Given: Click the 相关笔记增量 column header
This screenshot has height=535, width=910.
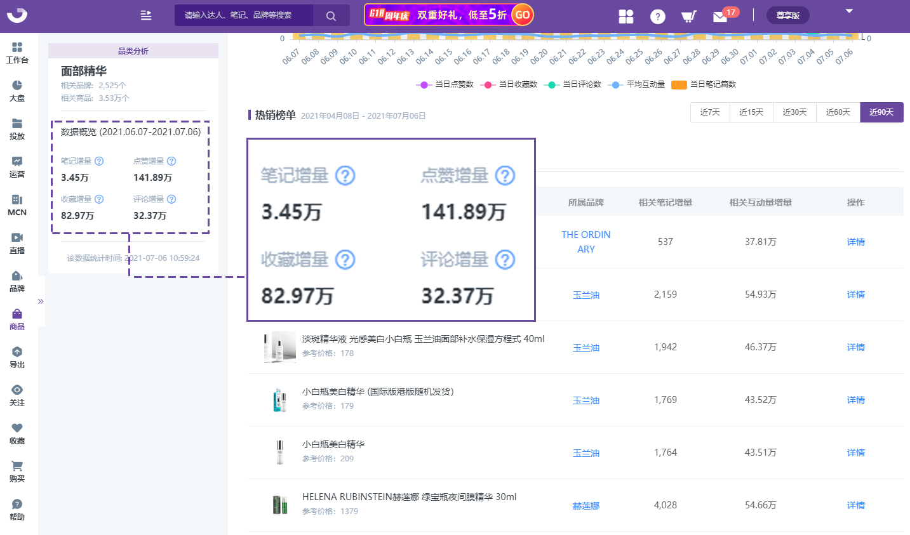Looking at the screenshot, I should 666,202.
